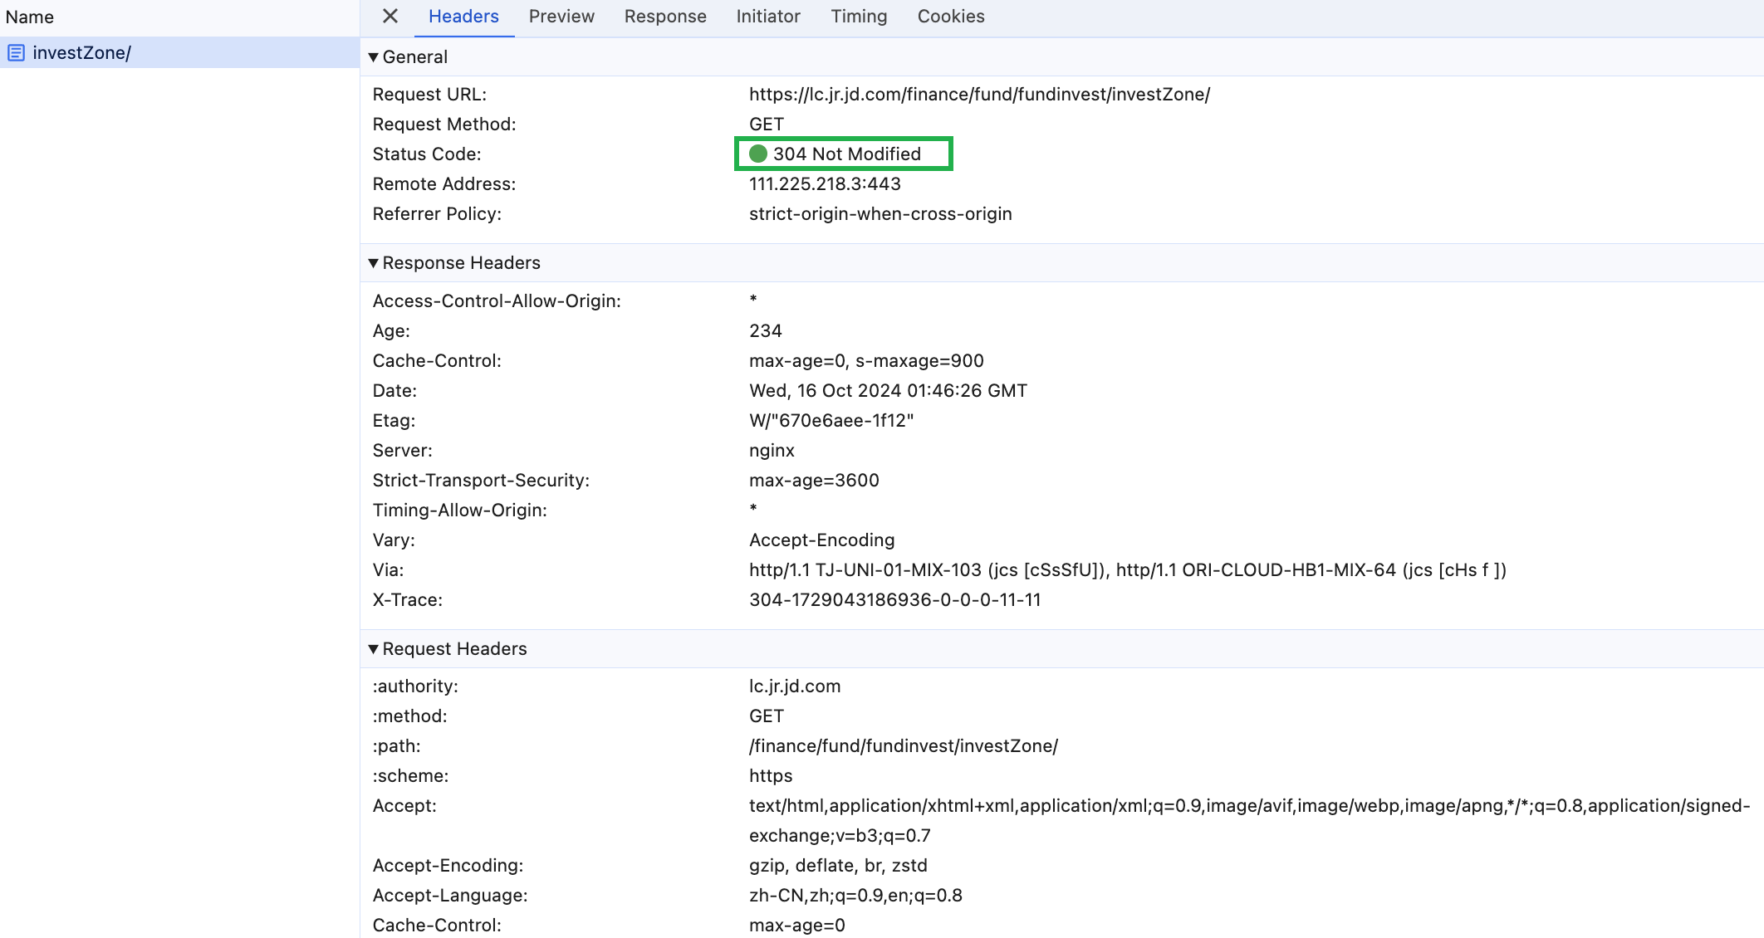Collapse the General section triangle
1764x938 pixels.
pyautogui.click(x=374, y=57)
